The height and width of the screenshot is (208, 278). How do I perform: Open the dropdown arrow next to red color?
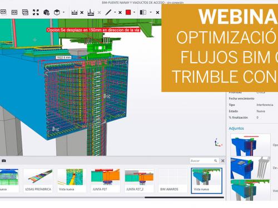(x=134, y=12)
